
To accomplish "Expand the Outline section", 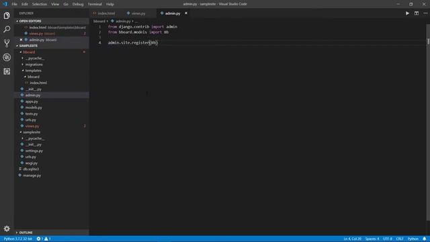I will 52,233.
